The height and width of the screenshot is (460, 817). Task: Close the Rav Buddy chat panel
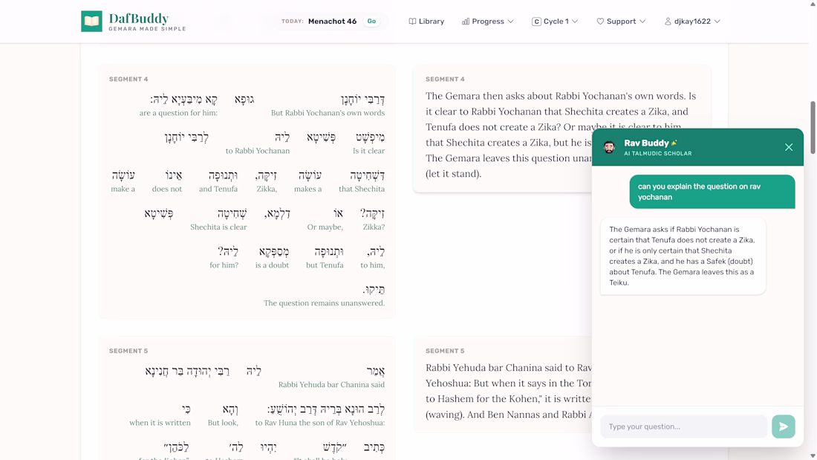(789, 147)
